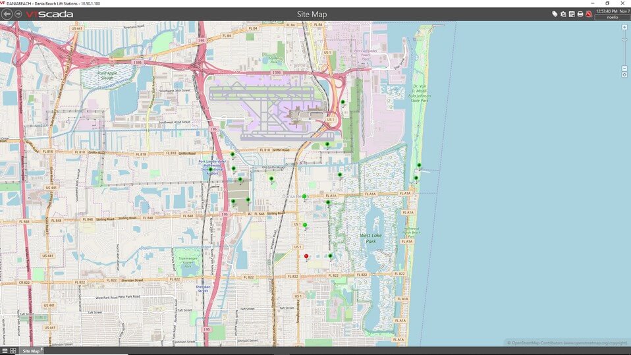Select the station pin north of the airport
The height and width of the screenshot is (355, 631).
pyautogui.click(x=343, y=102)
